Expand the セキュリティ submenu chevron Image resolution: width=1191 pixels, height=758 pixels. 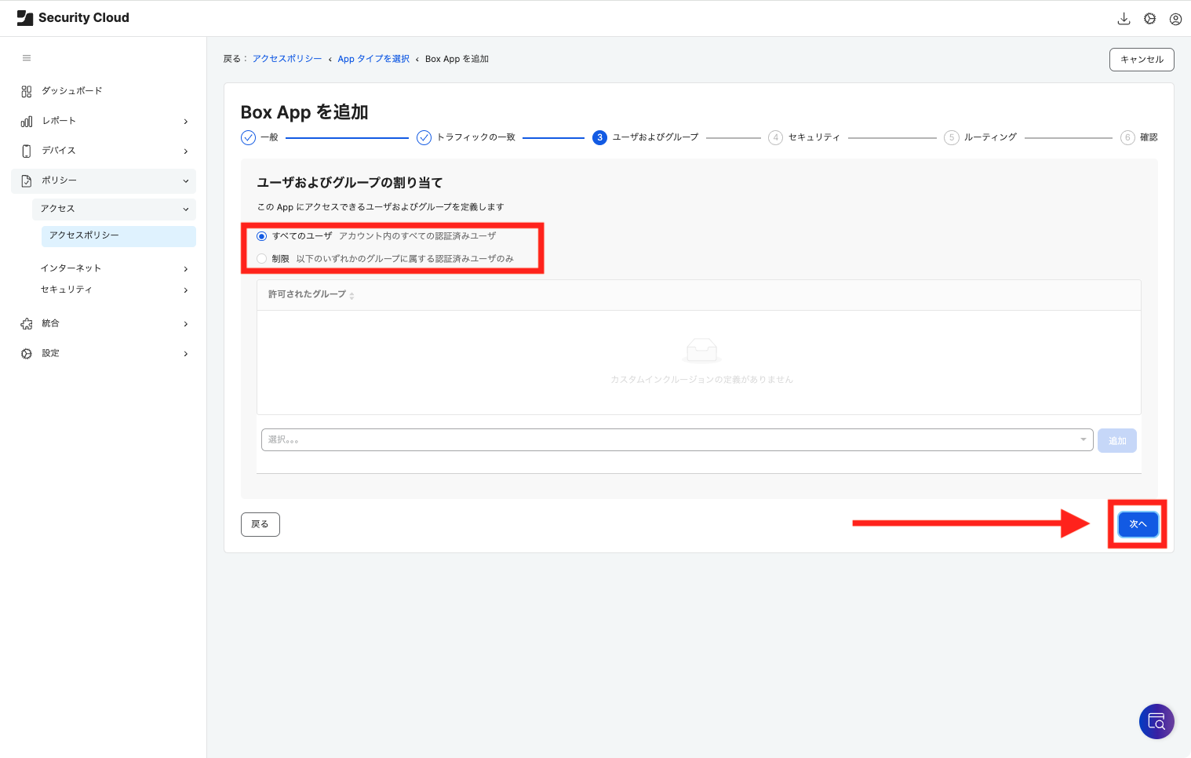point(186,290)
